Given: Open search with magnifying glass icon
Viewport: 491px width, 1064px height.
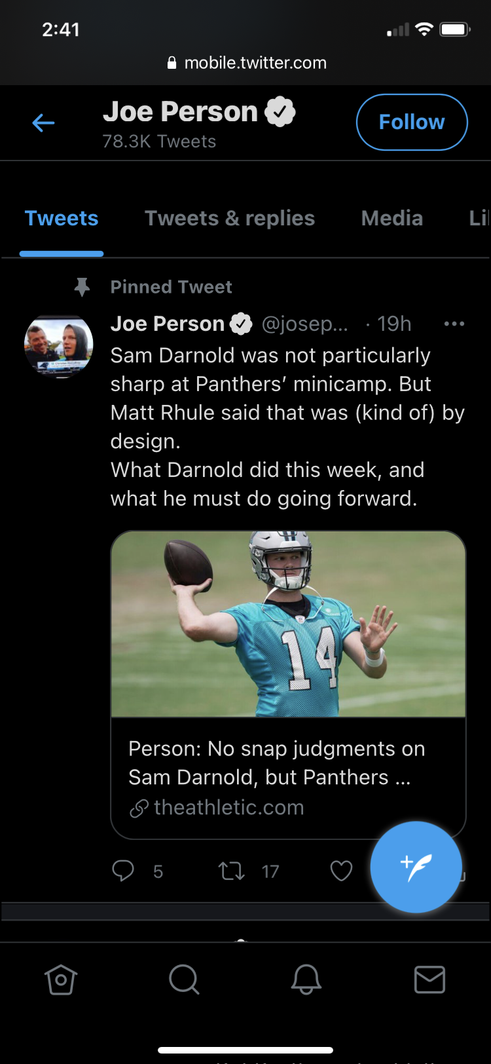Looking at the screenshot, I should coord(184,980).
